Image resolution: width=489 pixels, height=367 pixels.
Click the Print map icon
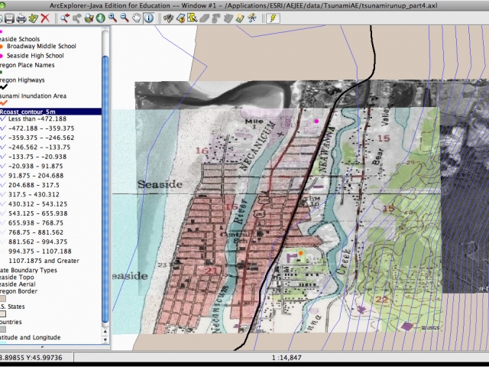pyautogui.click(x=21, y=18)
